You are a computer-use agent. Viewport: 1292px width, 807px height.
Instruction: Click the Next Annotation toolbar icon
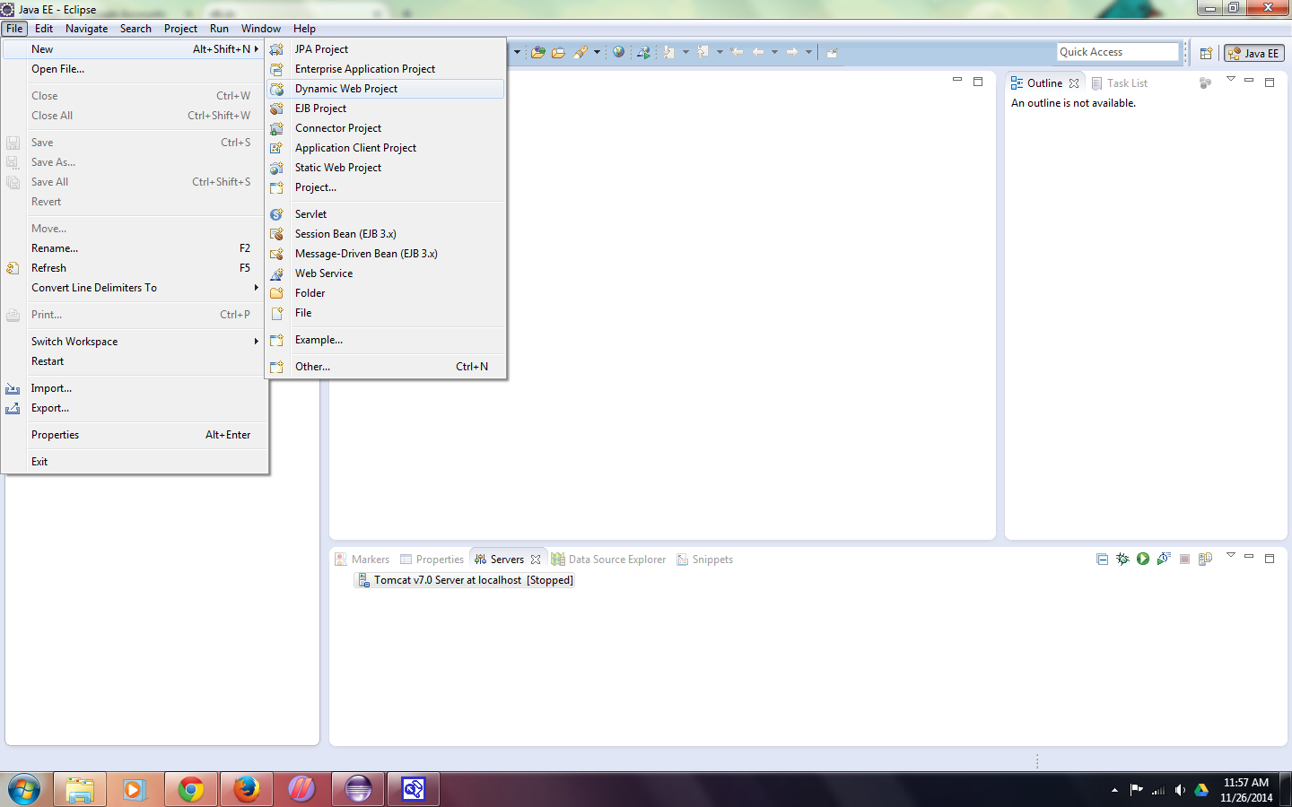click(668, 52)
